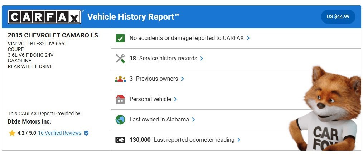The height and width of the screenshot is (156, 363).
Task: Click the 2015 Chevrolet Camaro LS title
Action: [53, 35]
